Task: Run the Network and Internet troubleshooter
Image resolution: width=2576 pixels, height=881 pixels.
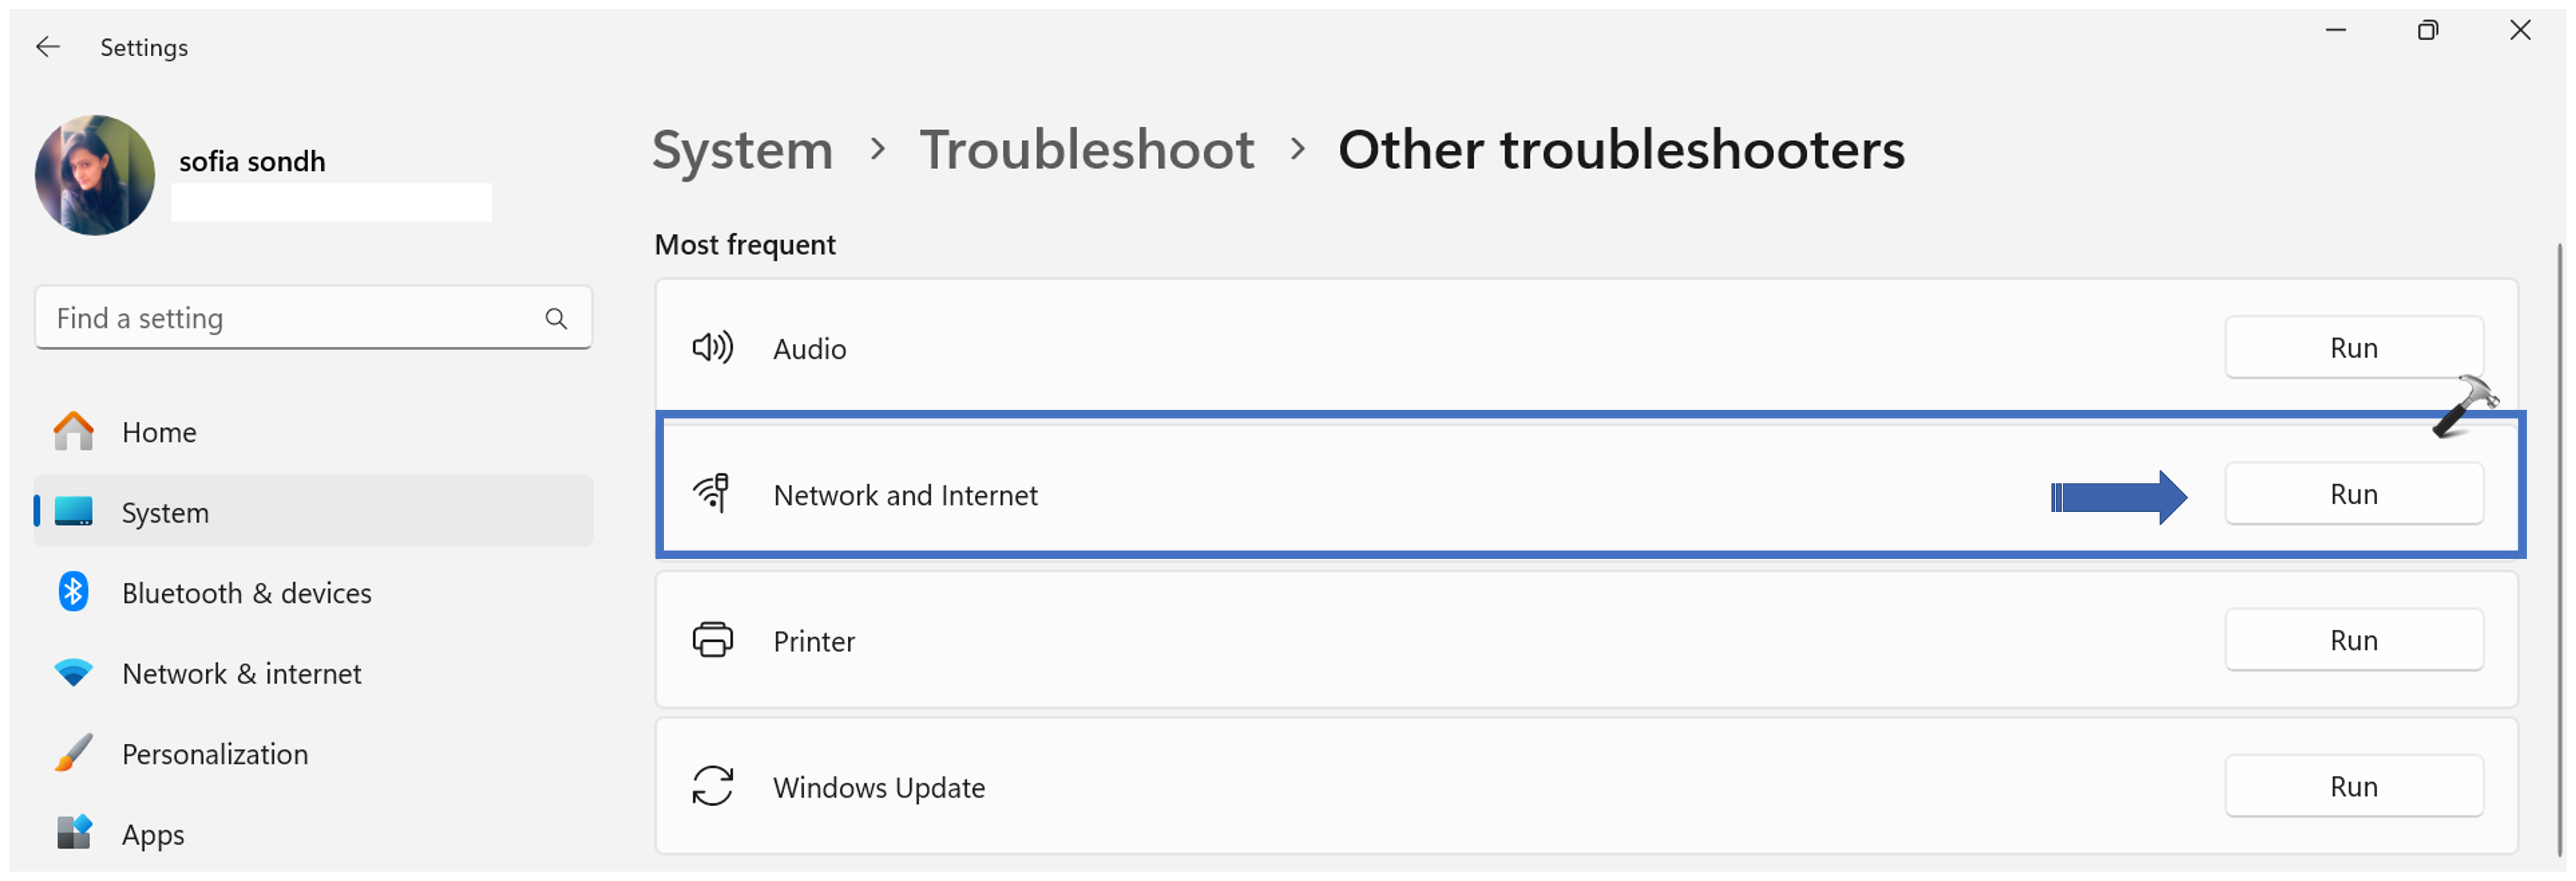Action: (2353, 495)
